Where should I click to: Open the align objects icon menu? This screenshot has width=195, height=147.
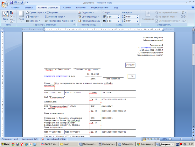click(183, 13)
